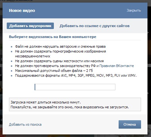Image resolution: width=151 pixels, height=137 pixels.
Task: Switch to Добавить по ссылке с других сайтов
Action: pos(95,26)
